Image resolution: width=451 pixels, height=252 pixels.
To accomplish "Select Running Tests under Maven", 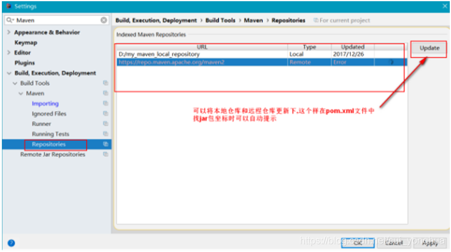I will point(50,134).
